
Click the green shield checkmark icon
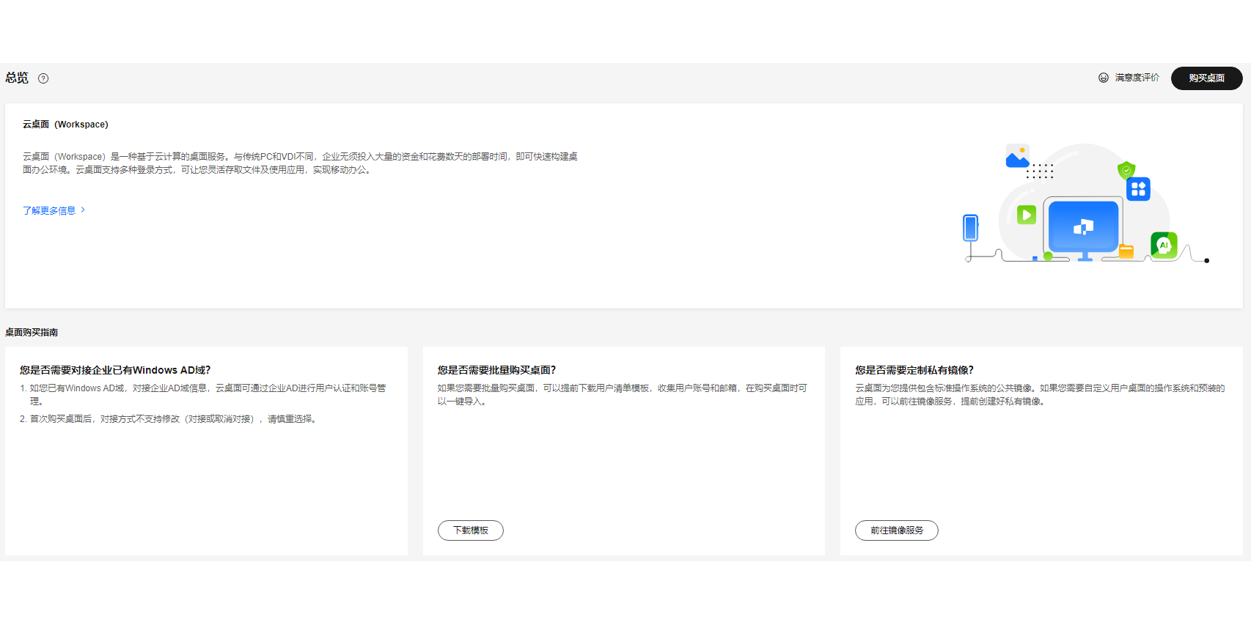coord(1126,171)
